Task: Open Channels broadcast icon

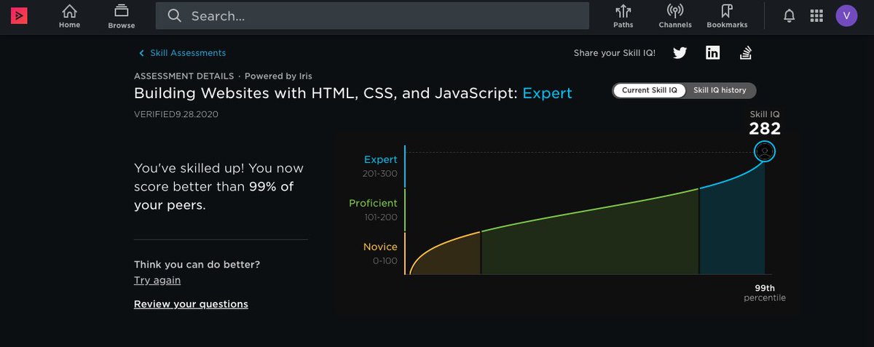Action: click(675, 12)
